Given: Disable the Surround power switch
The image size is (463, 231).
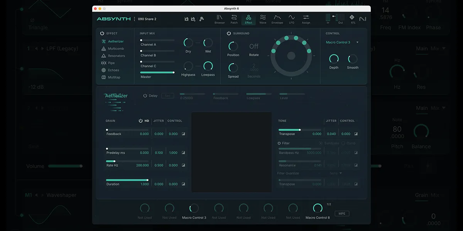Looking at the screenshot, I should click(x=228, y=33).
